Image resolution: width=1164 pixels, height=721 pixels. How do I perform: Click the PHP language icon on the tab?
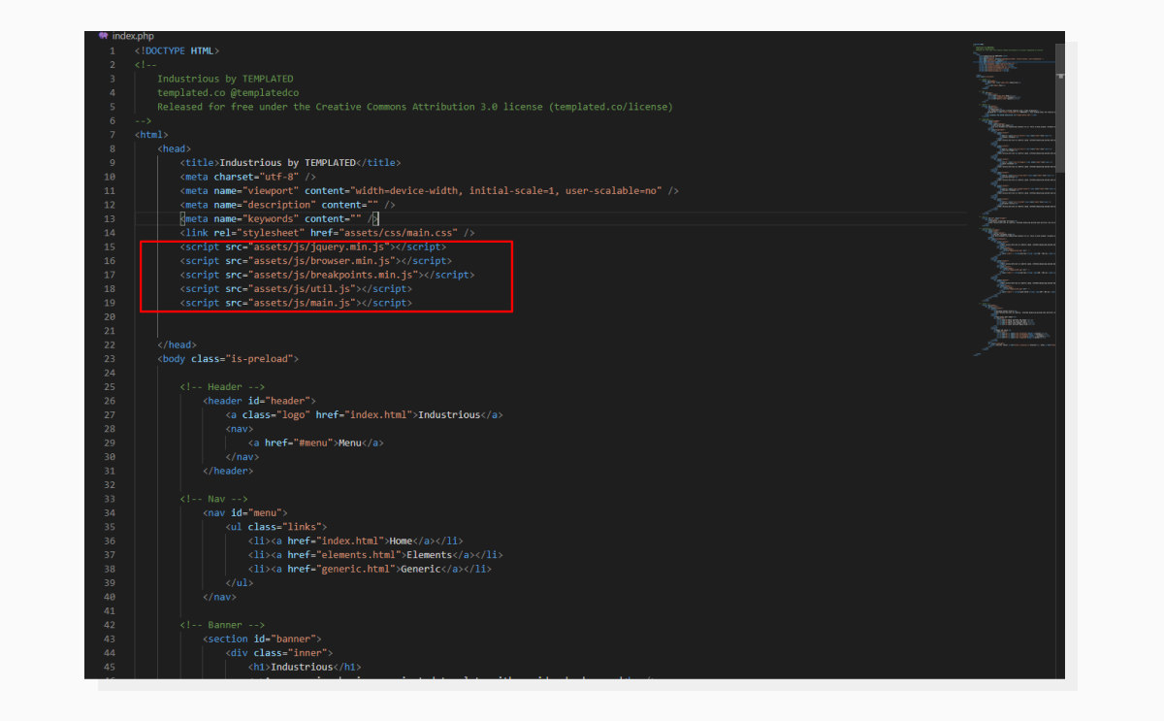(x=104, y=36)
